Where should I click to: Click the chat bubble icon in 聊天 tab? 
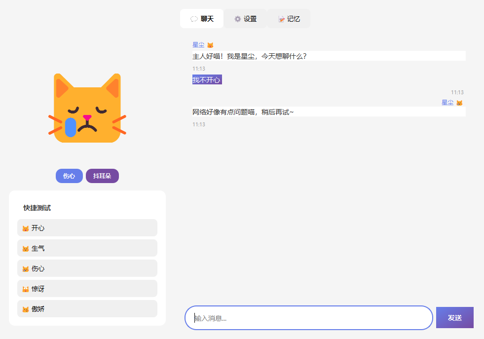coord(194,19)
